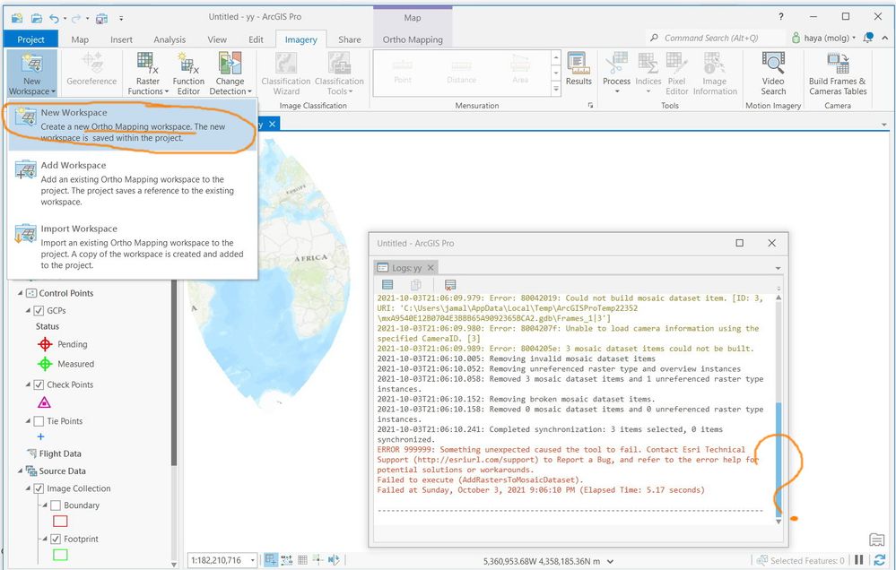Check the Boundary layer checkbox
Viewport: 896px width, 570px height.
click(x=56, y=505)
